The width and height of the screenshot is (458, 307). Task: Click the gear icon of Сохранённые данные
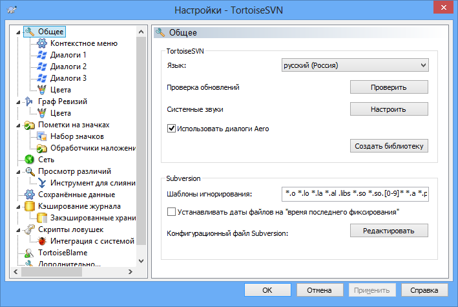pyautogui.click(x=29, y=195)
